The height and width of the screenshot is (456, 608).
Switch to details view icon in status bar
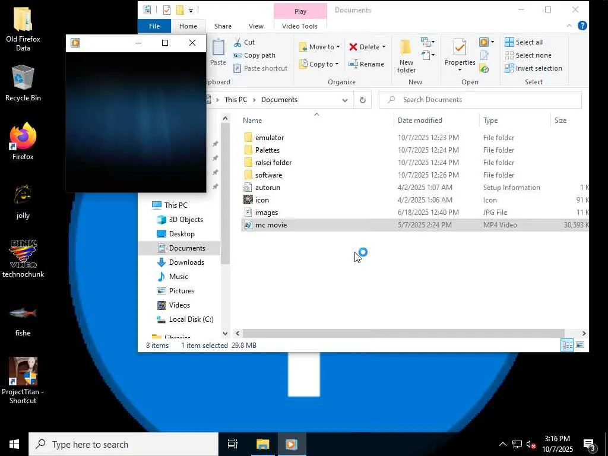pyautogui.click(x=567, y=345)
